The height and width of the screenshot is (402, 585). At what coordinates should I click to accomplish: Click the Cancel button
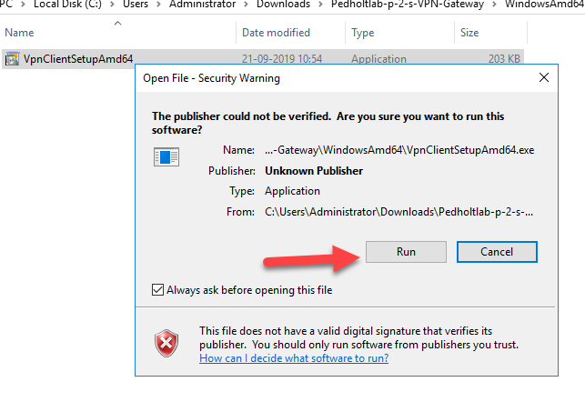coord(497,252)
